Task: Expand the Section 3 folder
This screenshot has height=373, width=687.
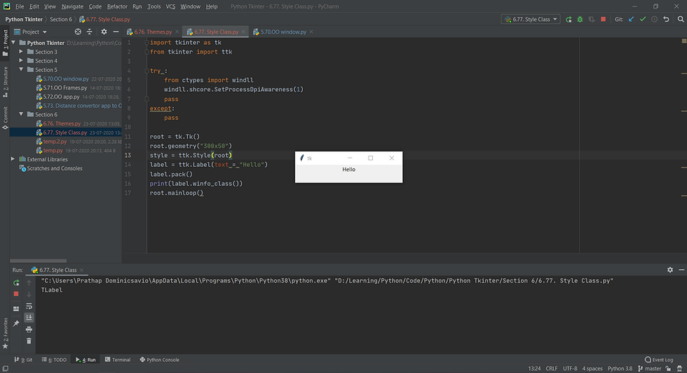Action: [x=21, y=52]
